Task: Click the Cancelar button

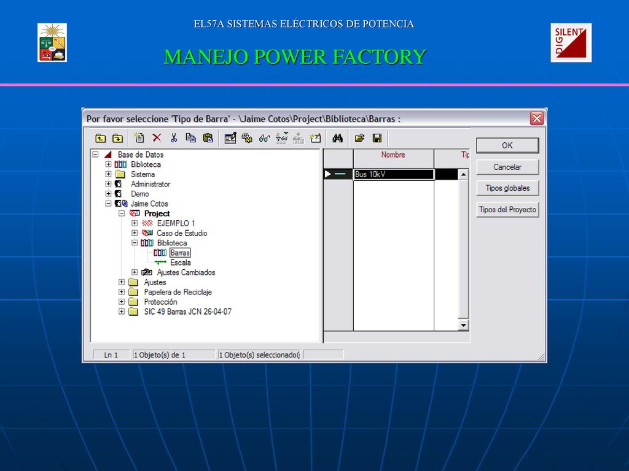Action: tap(507, 167)
